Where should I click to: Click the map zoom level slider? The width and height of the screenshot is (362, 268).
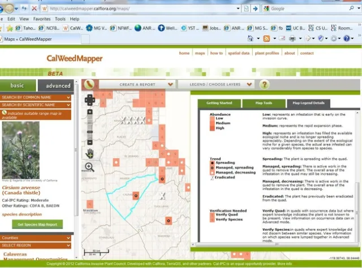89,127
